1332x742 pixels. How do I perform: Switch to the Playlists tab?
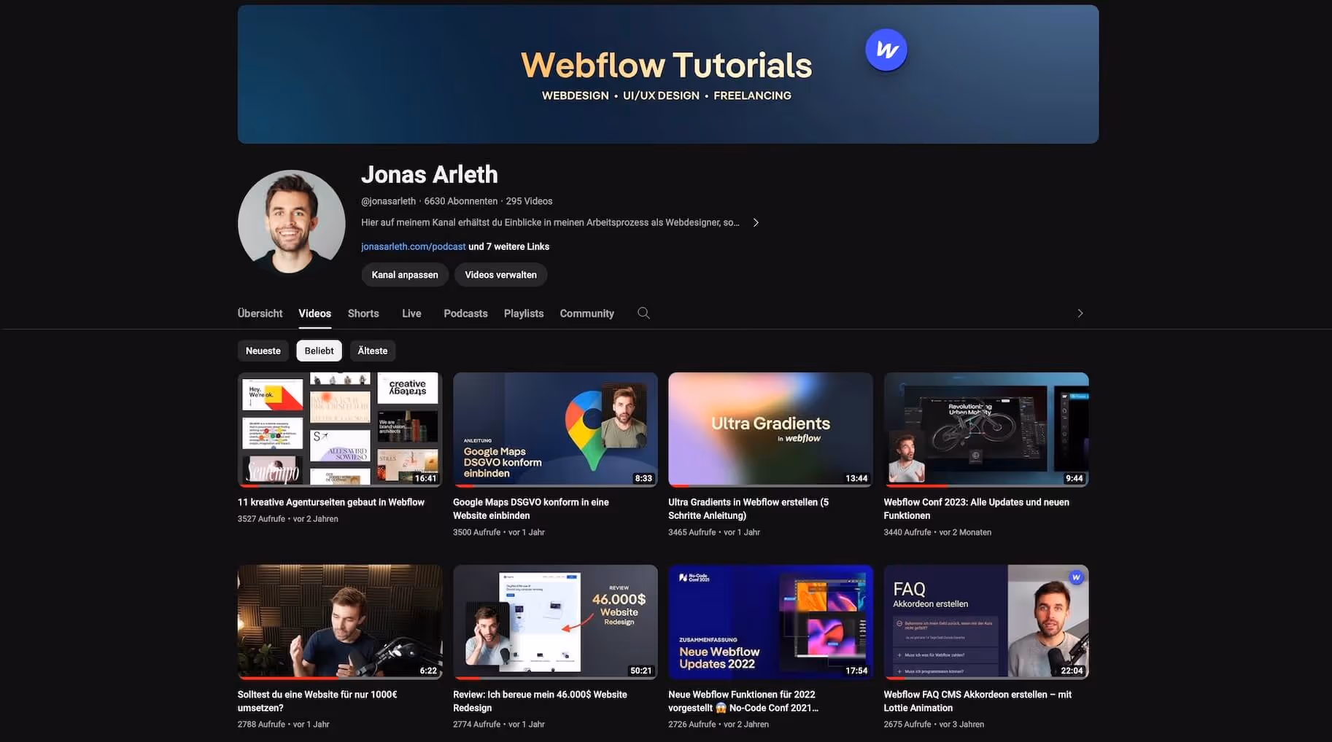click(x=524, y=313)
